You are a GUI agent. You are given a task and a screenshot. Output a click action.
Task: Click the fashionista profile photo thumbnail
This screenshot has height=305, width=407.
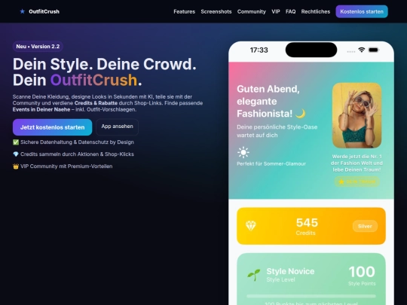357,115
